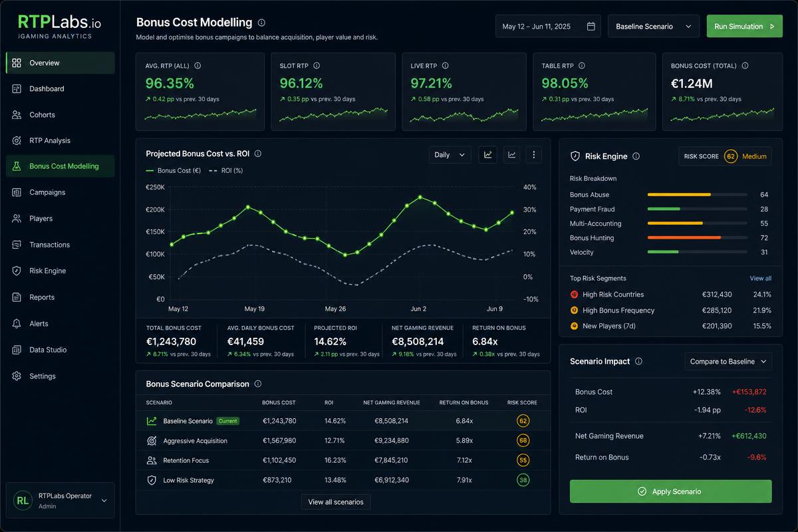Screen dimensions: 798x532
Task: Select the trend line chart view icon
Action: [511, 155]
